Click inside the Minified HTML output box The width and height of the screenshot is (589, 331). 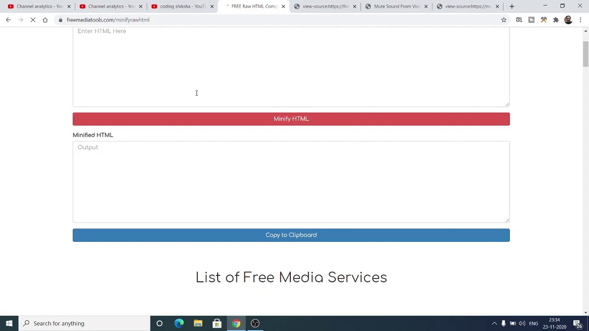pyautogui.click(x=291, y=182)
